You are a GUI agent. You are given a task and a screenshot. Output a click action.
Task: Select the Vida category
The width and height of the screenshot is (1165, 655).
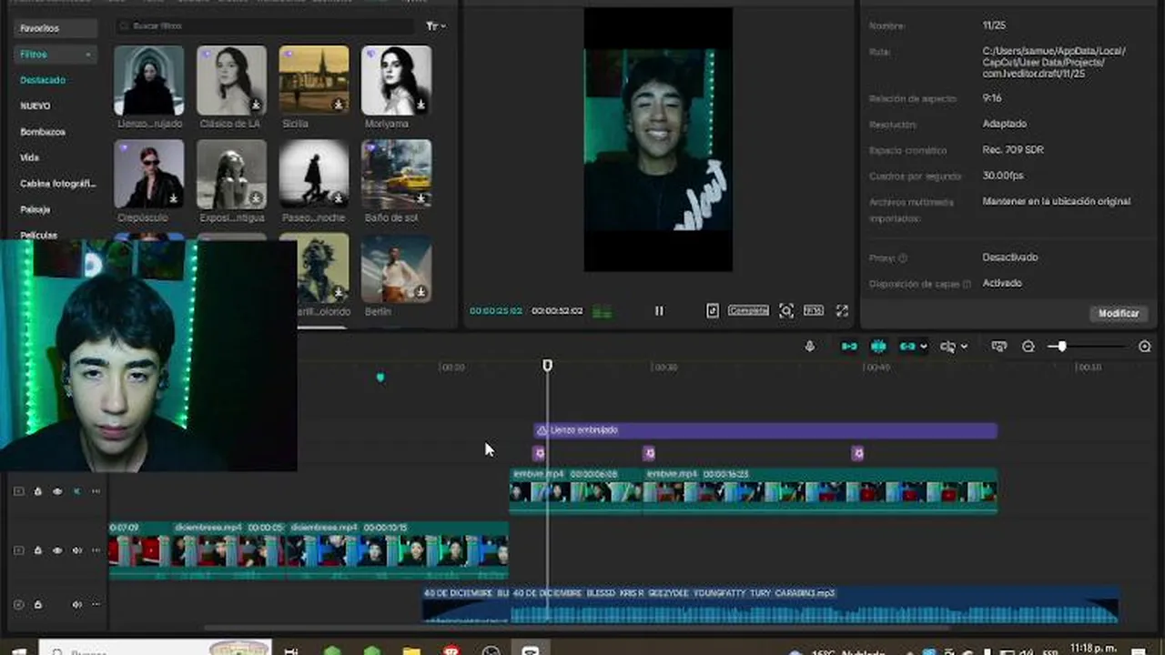pos(30,157)
